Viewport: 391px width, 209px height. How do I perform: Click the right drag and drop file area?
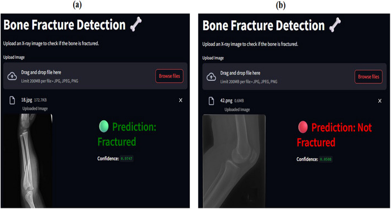coord(294,77)
